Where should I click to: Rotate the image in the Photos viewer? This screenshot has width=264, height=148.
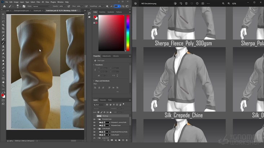coord(181,3)
